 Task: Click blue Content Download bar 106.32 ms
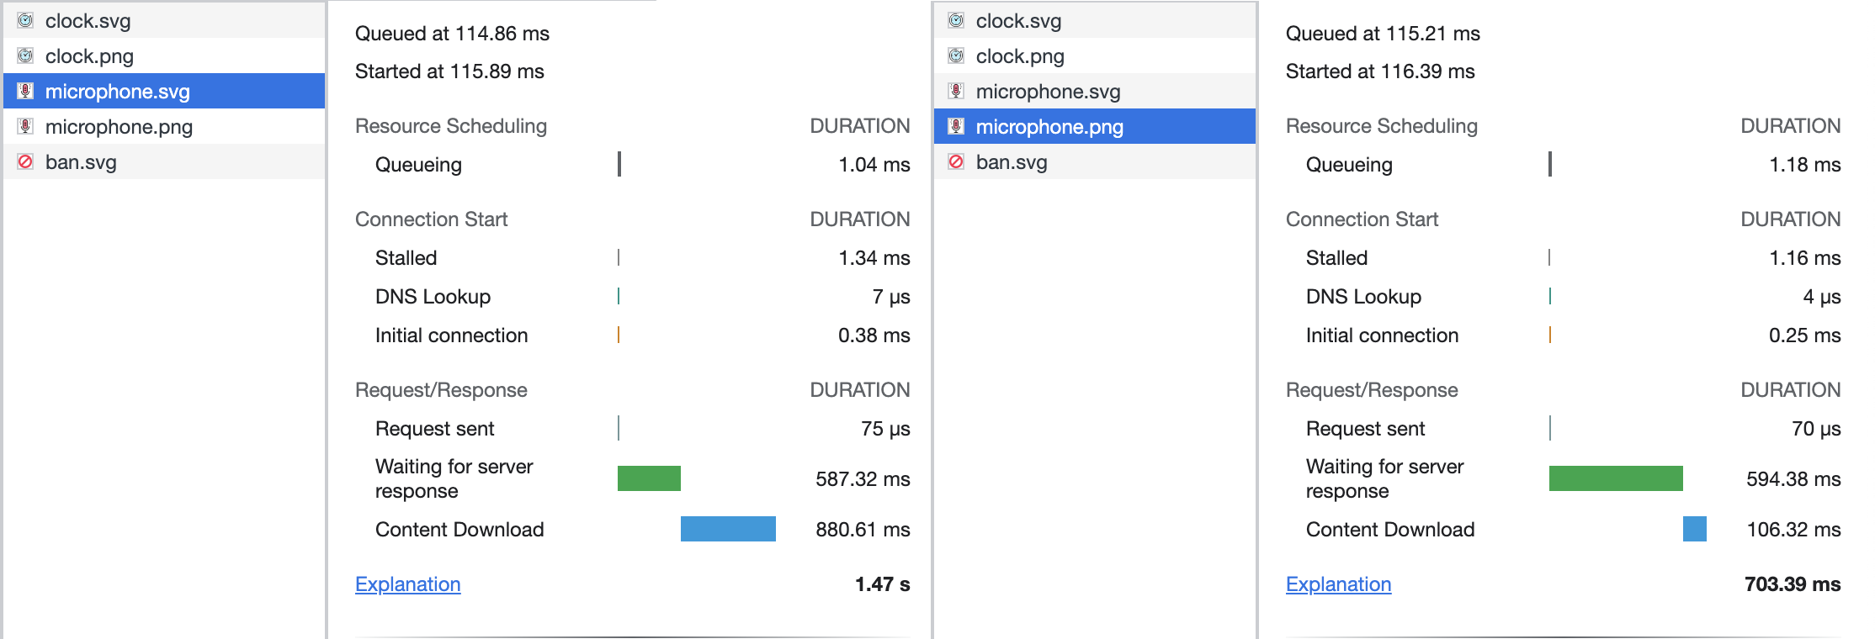point(1695,529)
